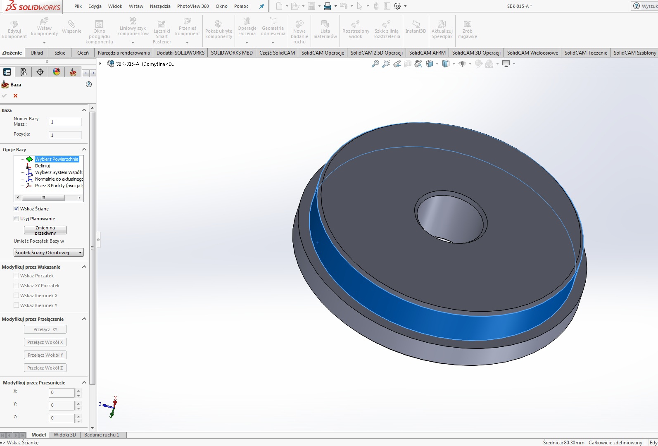Open the FeatureManager design tree tab
Screen dimensions: 658x446
(x=7, y=72)
